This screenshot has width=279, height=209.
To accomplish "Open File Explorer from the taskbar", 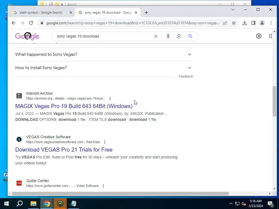I will (x=33, y=204).
